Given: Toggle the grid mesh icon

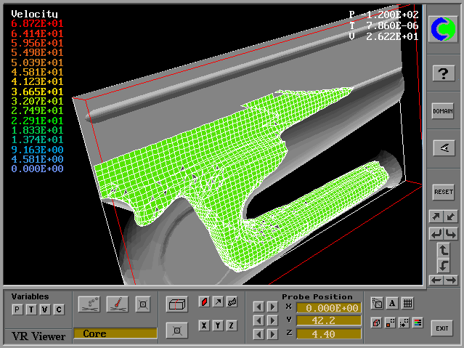Looking at the screenshot, I should [407, 304].
